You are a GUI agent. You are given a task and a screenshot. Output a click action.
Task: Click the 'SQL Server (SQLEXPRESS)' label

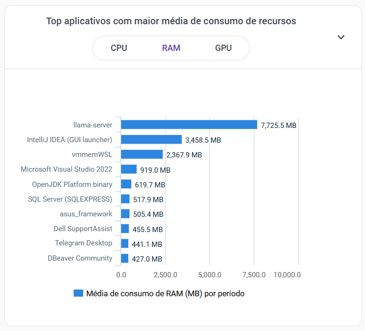(70, 199)
